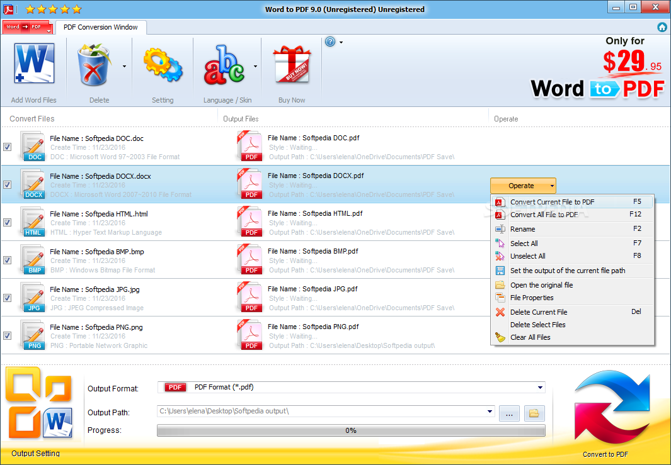Choose Convert All File to PDF
This screenshot has height=465, width=671.
573,215
